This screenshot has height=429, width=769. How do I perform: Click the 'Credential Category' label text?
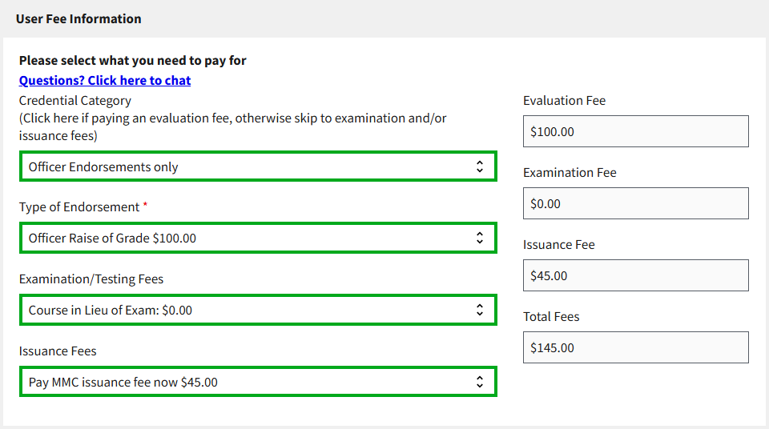click(x=75, y=100)
